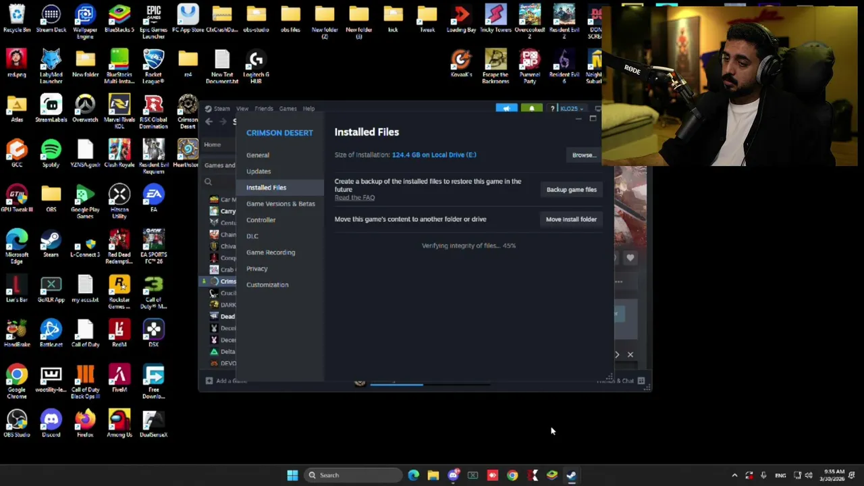The height and width of the screenshot is (486, 864).
Task: Go back with Steam's back arrow
Action: pyautogui.click(x=209, y=122)
